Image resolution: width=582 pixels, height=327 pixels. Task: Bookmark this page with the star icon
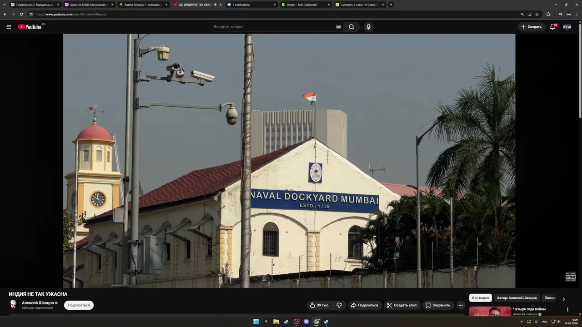(x=537, y=14)
